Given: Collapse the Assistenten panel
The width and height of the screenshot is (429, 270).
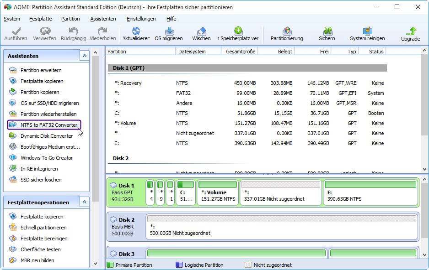Looking at the screenshot, I should (x=85, y=56).
